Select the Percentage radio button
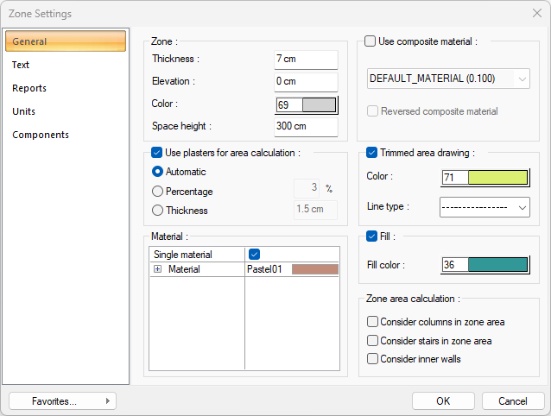551x416 pixels. (157, 191)
